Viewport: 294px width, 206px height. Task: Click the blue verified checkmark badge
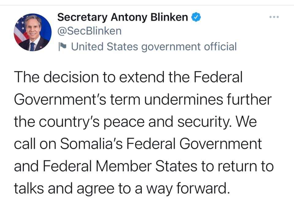(x=196, y=17)
